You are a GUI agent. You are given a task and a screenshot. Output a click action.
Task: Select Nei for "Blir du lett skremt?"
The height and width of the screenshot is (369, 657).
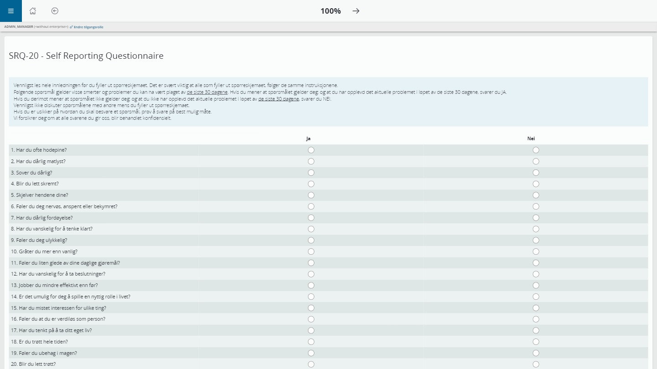tap(536, 184)
